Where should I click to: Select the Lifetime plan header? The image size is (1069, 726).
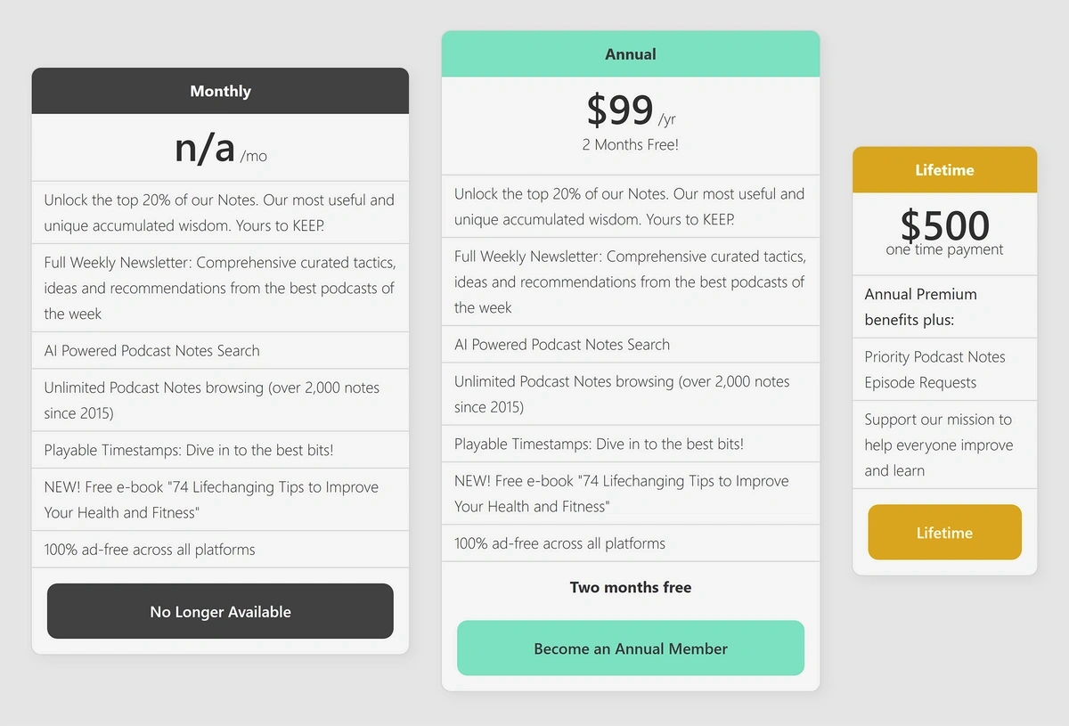point(944,170)
